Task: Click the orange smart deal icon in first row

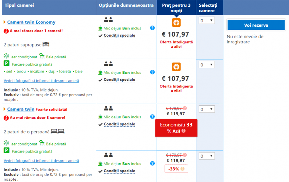Action: [176, 23]
